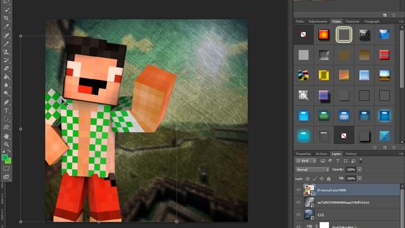Click the Fill value field
This screenshot has height=228, width=405.
[351, 179]
